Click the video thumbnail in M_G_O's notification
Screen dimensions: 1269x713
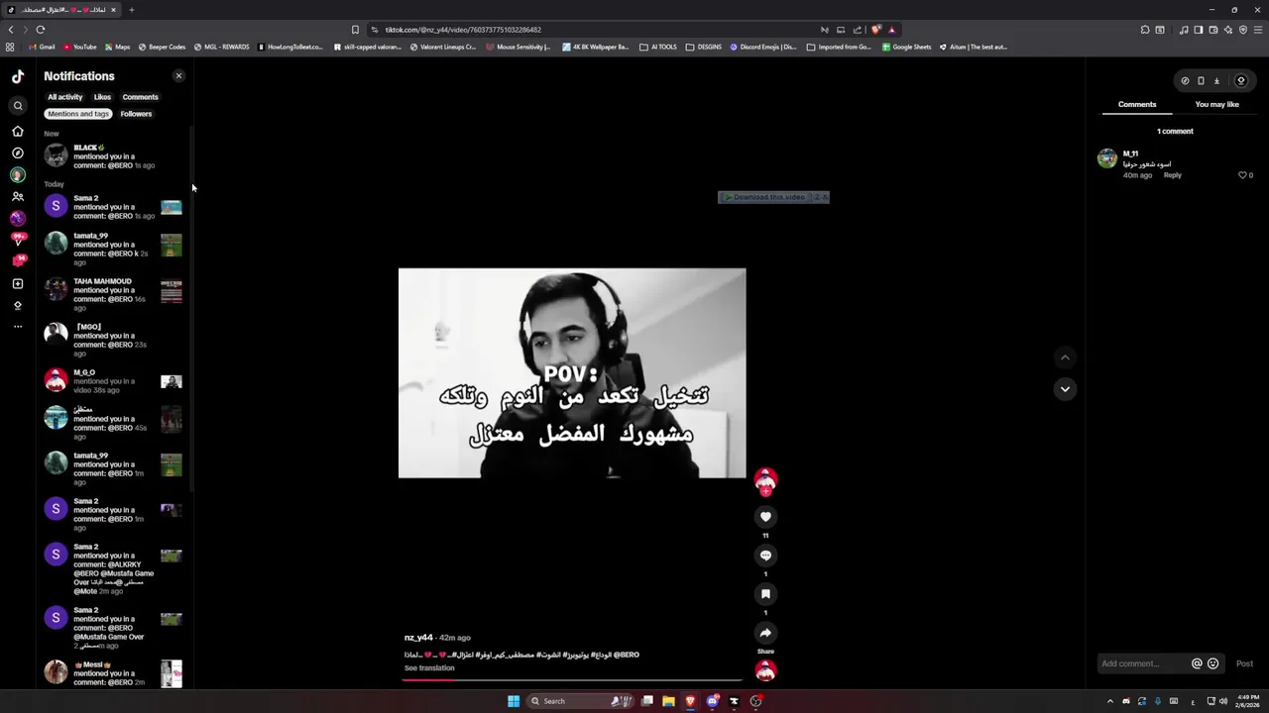[x=172, y=381]
